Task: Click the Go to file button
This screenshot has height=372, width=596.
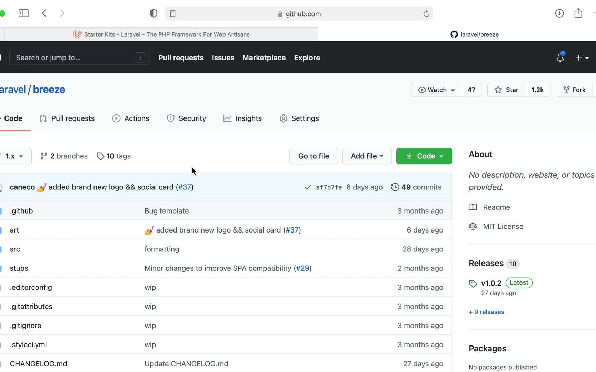Action: click(x=314, y=156)
